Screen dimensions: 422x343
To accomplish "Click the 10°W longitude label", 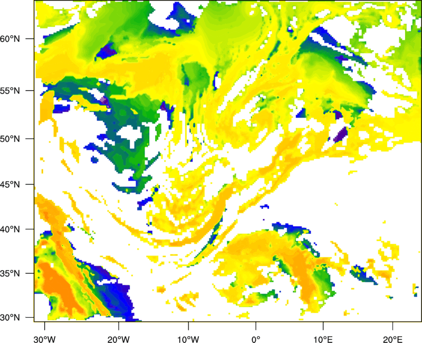I will 188,339.
